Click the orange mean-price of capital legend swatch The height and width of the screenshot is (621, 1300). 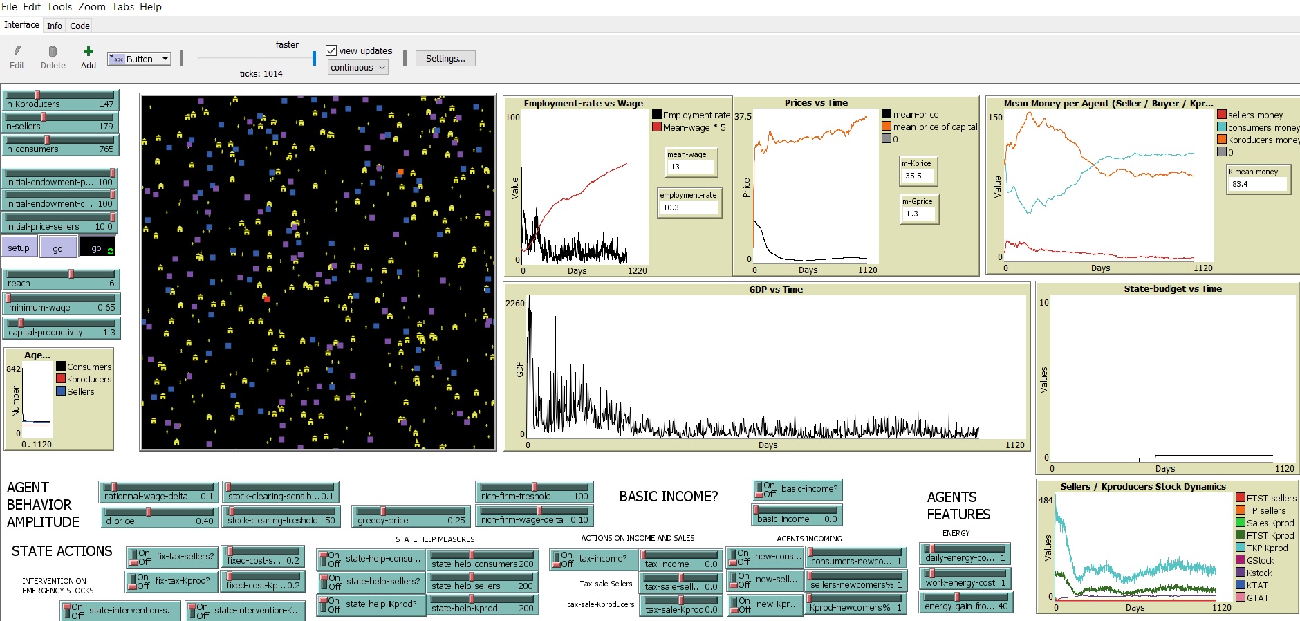point(886,127)
